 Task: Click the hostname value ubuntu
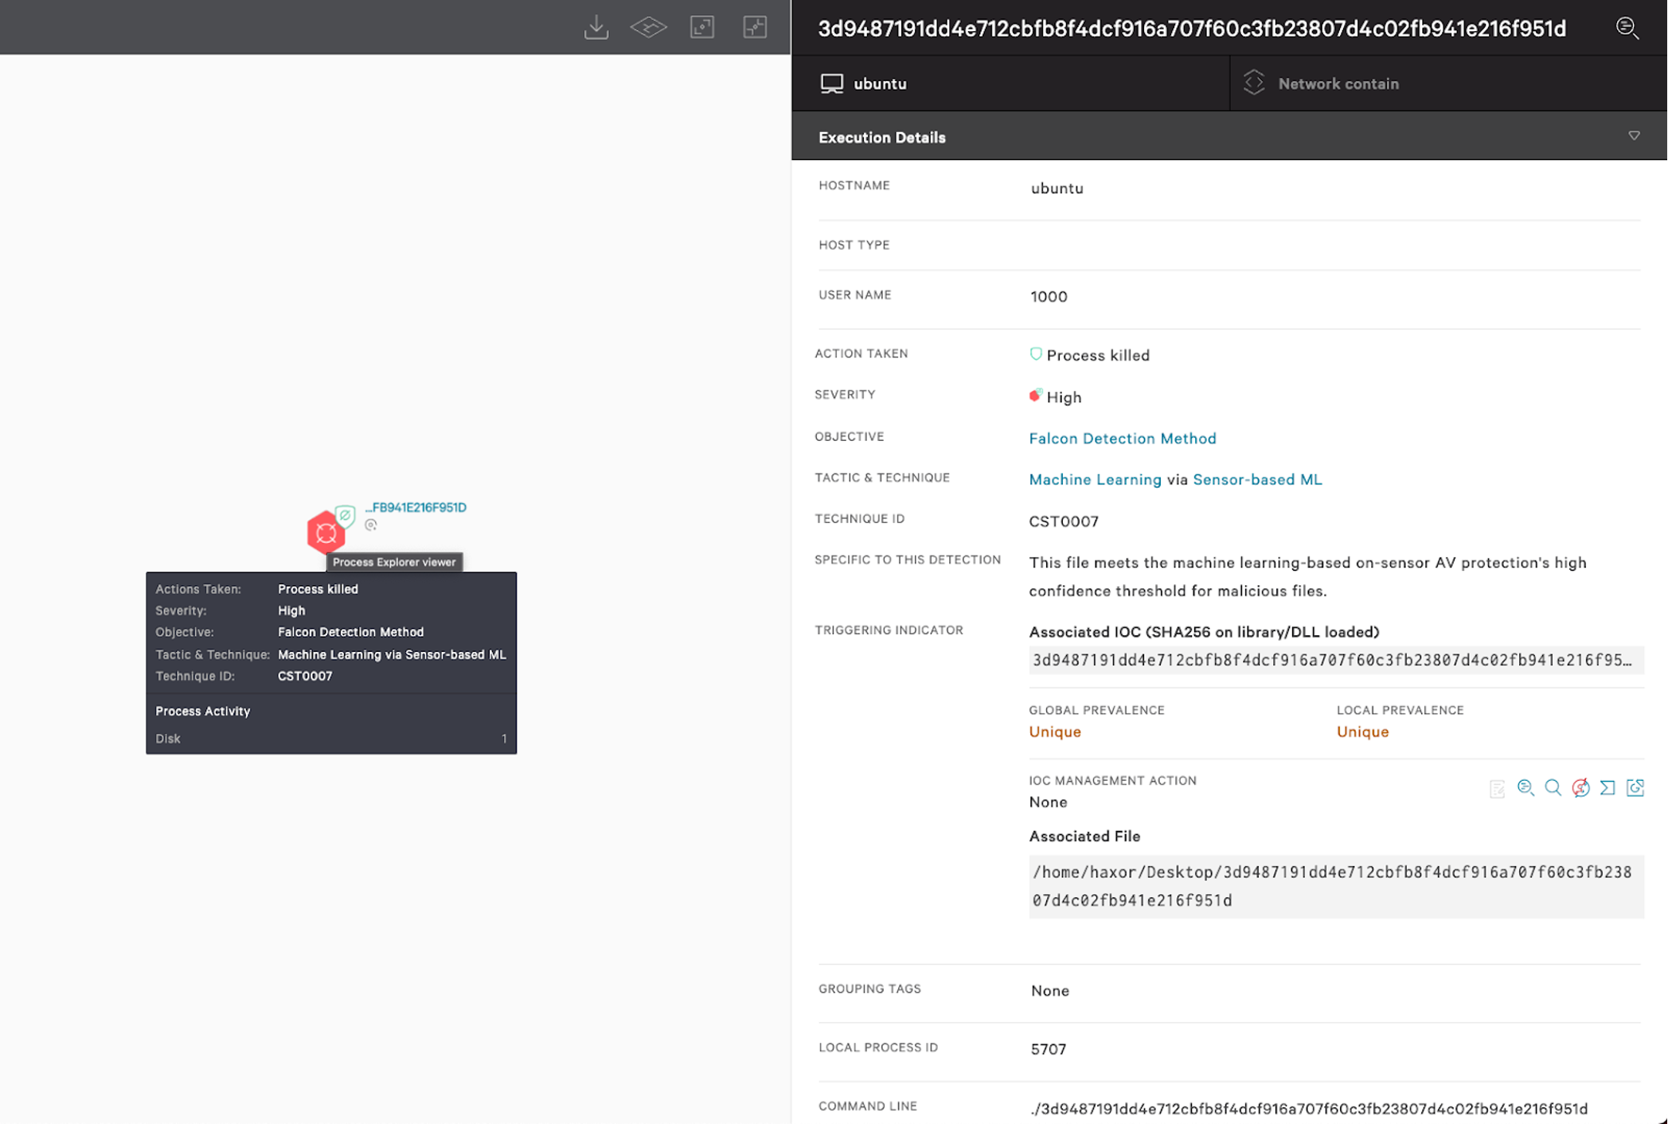[x=1057, y=189]
